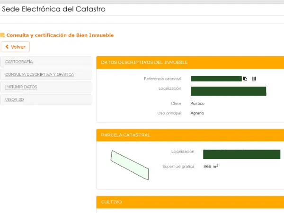Image resolution: width=284 pixels, height=213 pixels.
Task: Click the Sede Electrónica del Catastro title
Action: (x=54, y=9)
